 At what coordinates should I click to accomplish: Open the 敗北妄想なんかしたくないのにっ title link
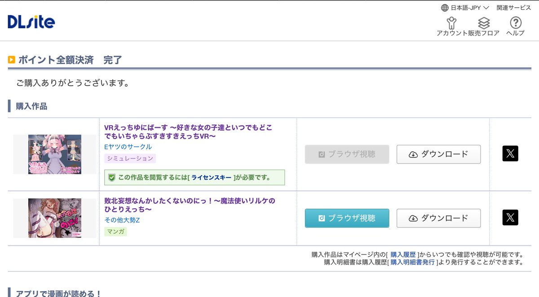pyautogui.click(x=190, y=205)
